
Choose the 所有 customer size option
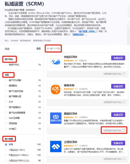click(x=6, y=144)
